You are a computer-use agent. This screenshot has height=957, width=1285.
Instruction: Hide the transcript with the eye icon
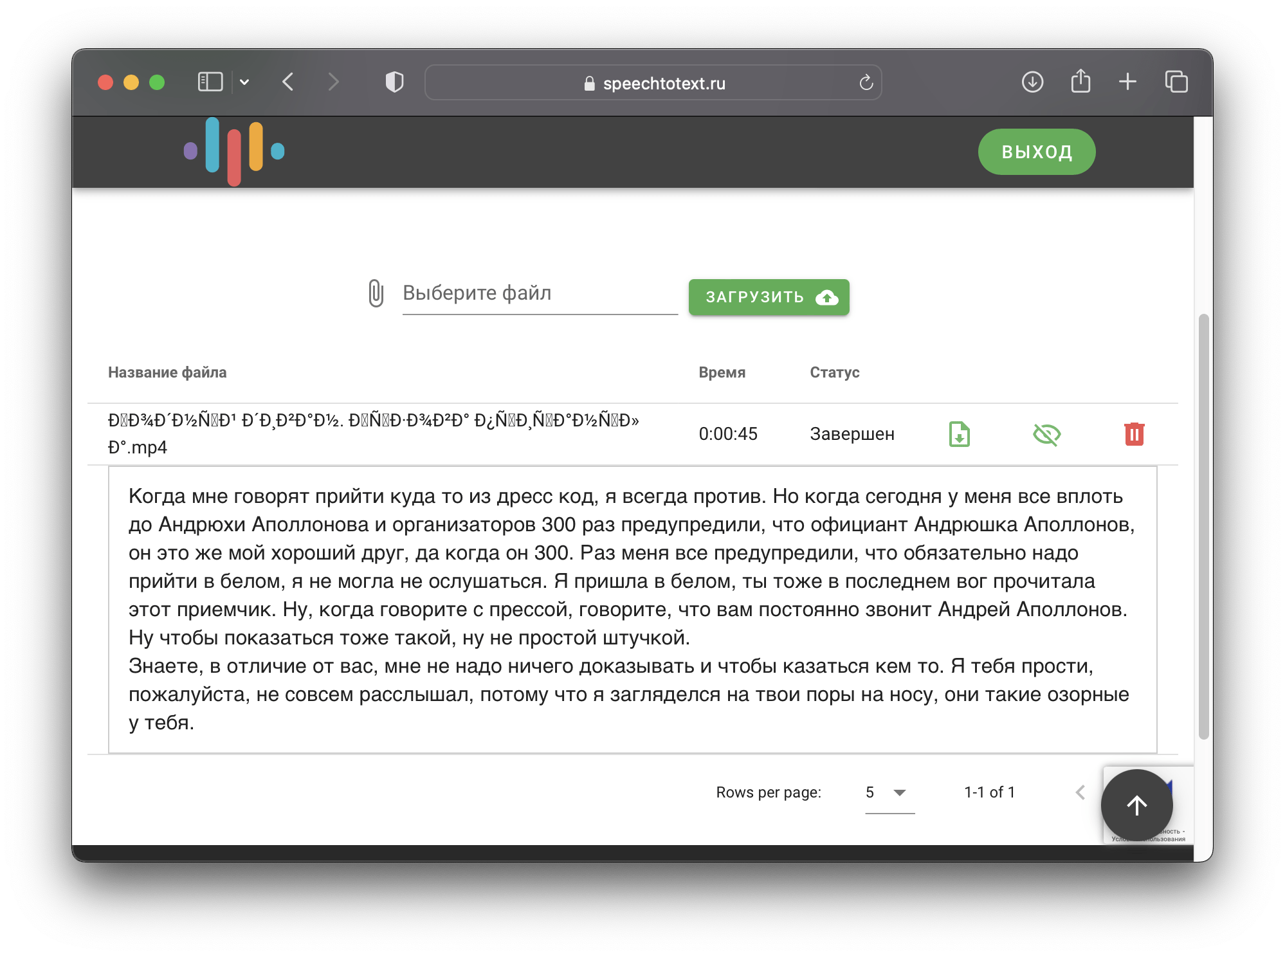1046,435
